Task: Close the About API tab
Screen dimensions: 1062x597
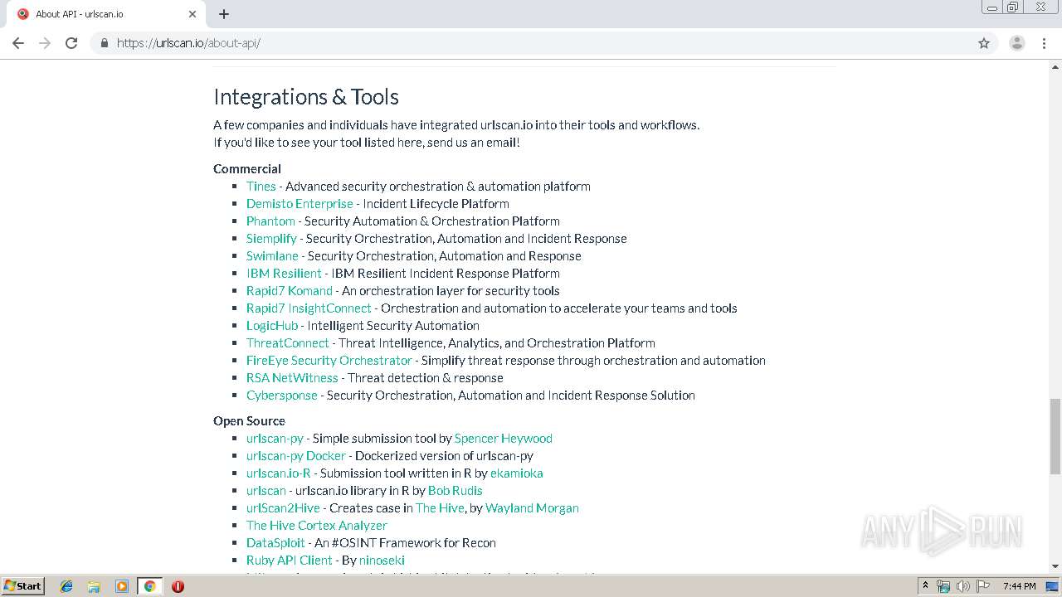Action: pos(192,14)
